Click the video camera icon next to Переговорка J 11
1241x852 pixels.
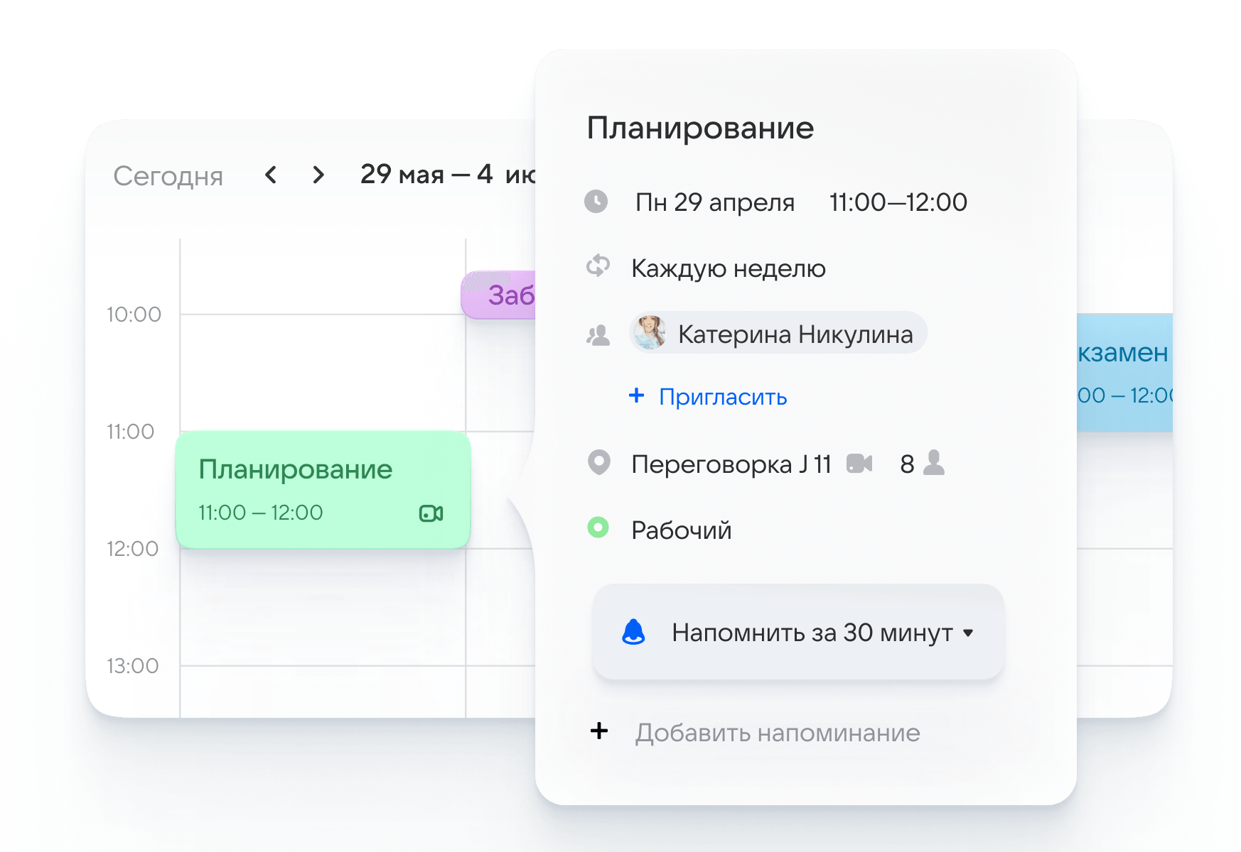pyautogui.click(x=859, y=463)
